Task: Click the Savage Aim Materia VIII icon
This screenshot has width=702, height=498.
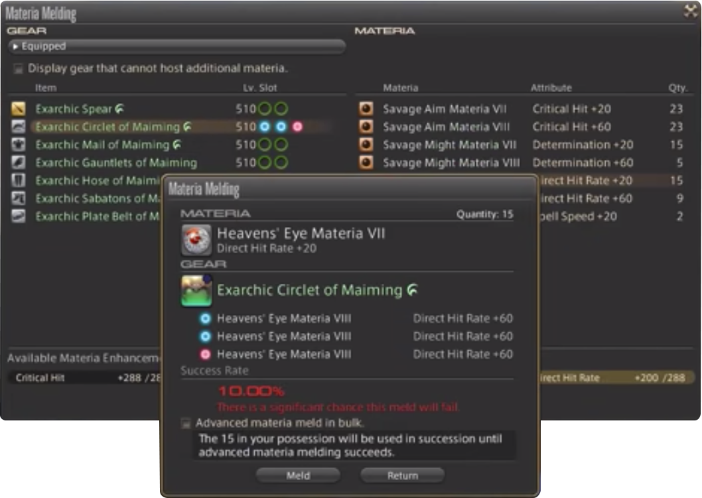Action: pos(366,127)
